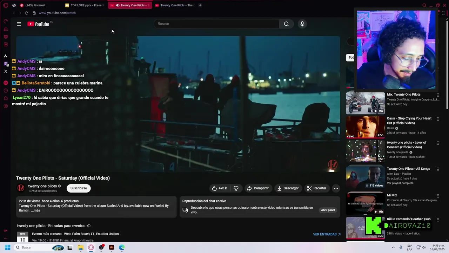Click the Windows taskbar Buscar search box
The image size is (449, 253).
coord(39,247)
